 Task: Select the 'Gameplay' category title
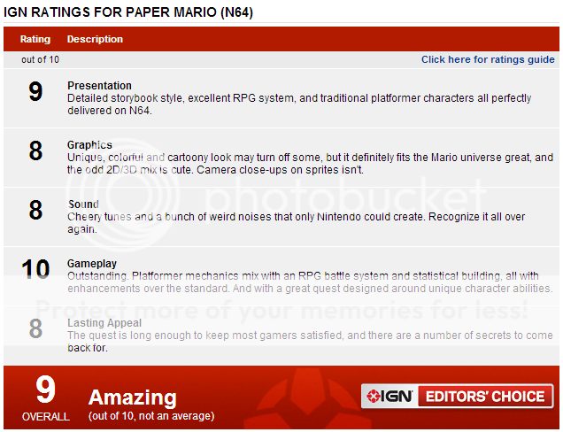[x=92, y=264]
